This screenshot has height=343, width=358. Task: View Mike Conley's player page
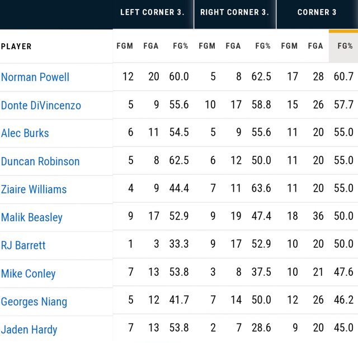(x=29, y=274)
